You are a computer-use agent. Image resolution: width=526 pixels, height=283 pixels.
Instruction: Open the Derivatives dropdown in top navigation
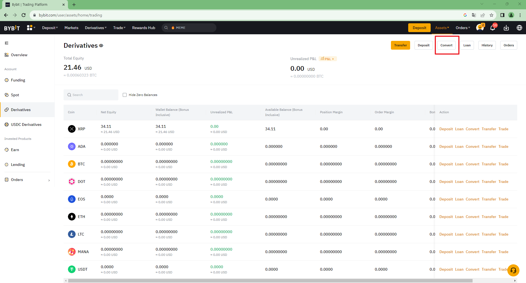(96, 28)
